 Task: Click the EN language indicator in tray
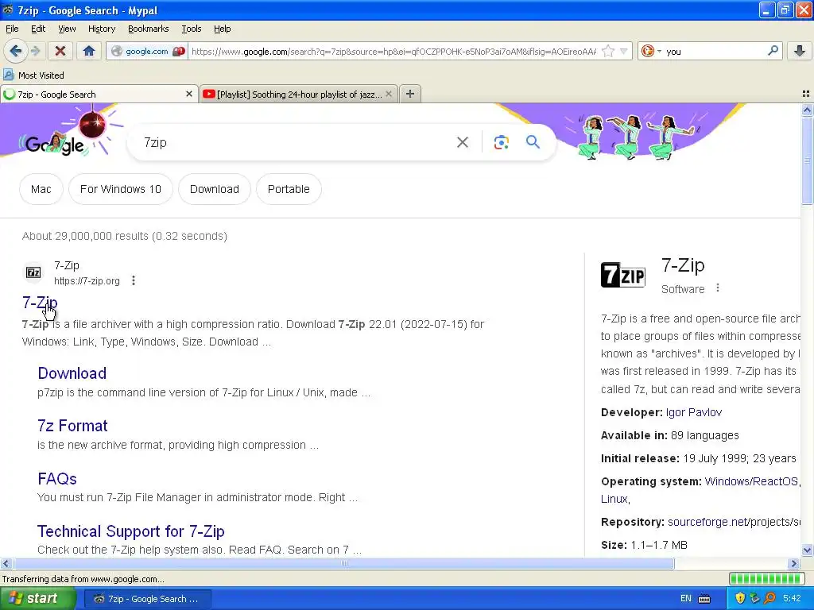[685, 599]
